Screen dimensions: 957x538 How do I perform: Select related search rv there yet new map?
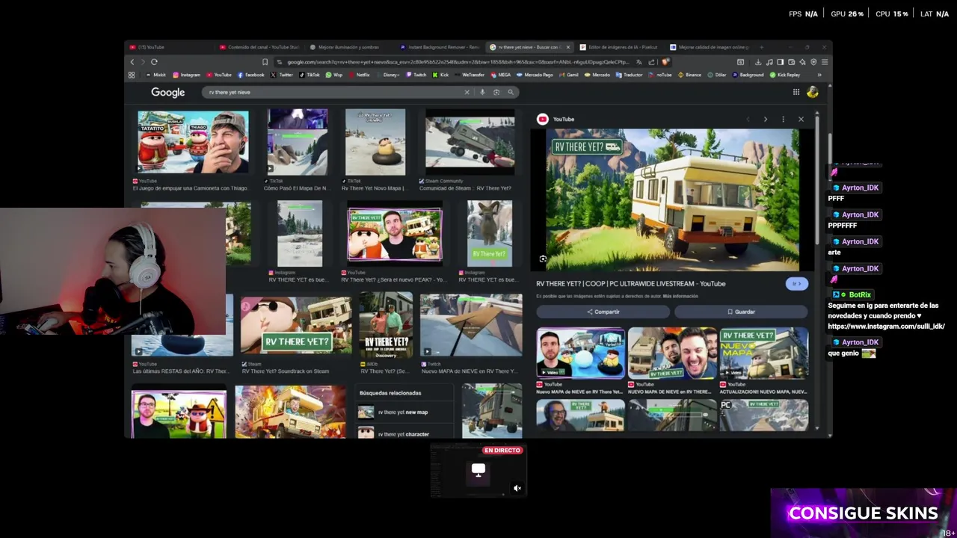coord(403,412)
